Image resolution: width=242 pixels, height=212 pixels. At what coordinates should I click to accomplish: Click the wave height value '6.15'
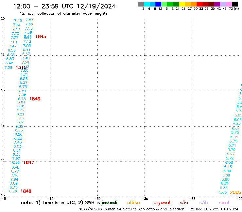tap(228, 167)
